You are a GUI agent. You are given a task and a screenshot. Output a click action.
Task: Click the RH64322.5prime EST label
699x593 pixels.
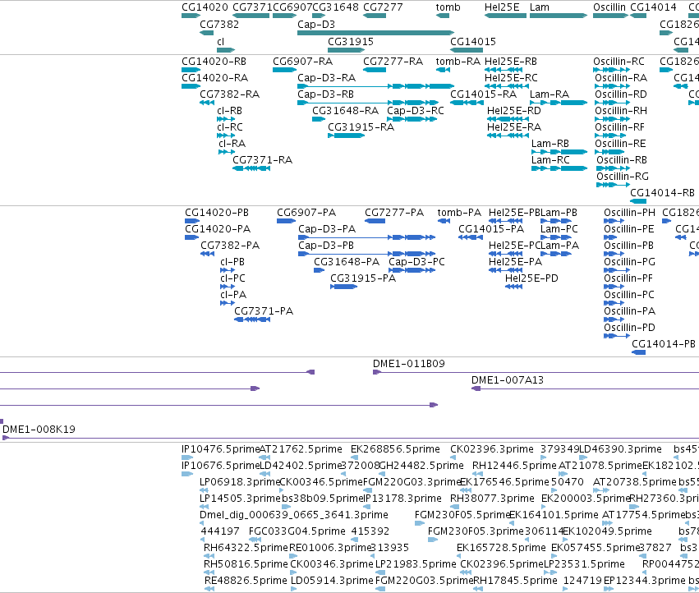coord(246,548)
